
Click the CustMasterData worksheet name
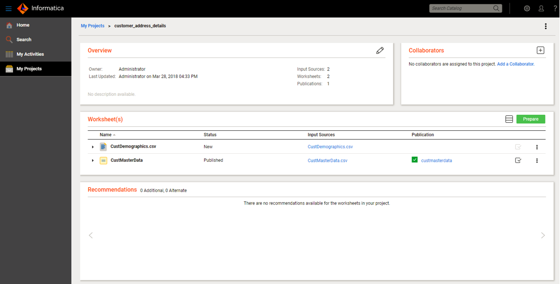pyautogui.click(x=126, y=160)
